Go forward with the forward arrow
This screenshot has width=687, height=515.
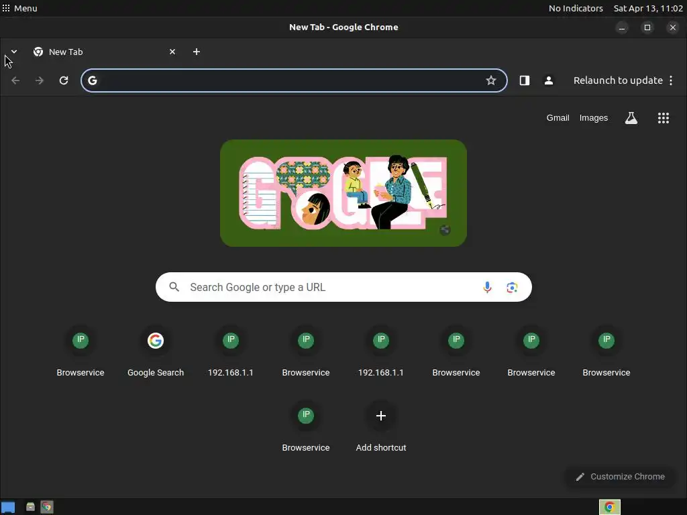[40, 80]
